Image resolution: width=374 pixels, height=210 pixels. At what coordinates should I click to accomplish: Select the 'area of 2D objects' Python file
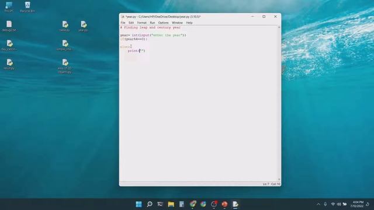[x=65, y=66]
